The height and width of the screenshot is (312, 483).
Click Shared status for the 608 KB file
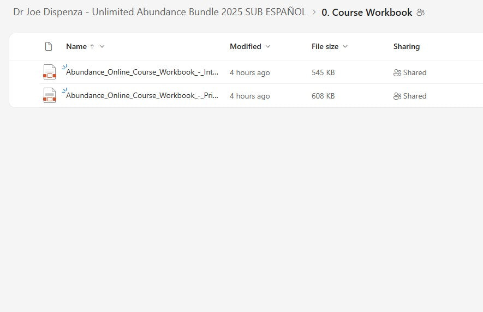point(410,96)
